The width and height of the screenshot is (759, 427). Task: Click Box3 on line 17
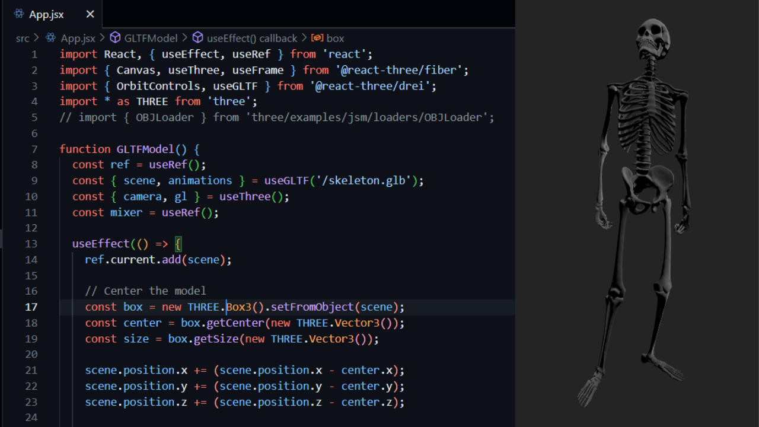[239, 307]
